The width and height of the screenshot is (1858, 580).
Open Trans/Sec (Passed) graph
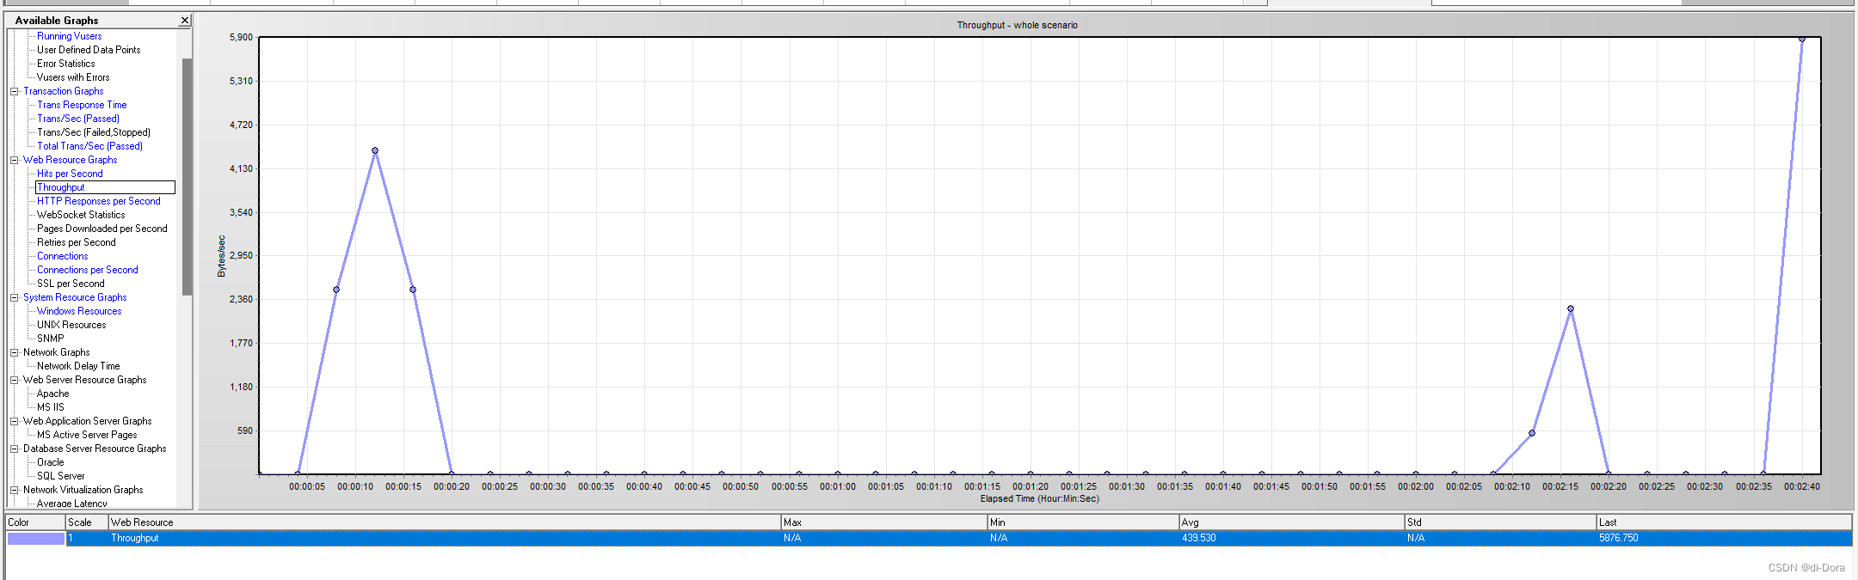coord(78,119)
